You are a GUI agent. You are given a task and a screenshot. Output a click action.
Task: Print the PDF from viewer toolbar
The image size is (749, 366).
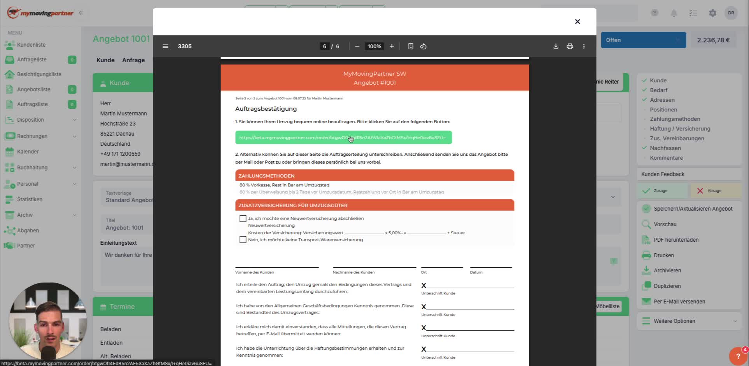[x=570, y=46]
